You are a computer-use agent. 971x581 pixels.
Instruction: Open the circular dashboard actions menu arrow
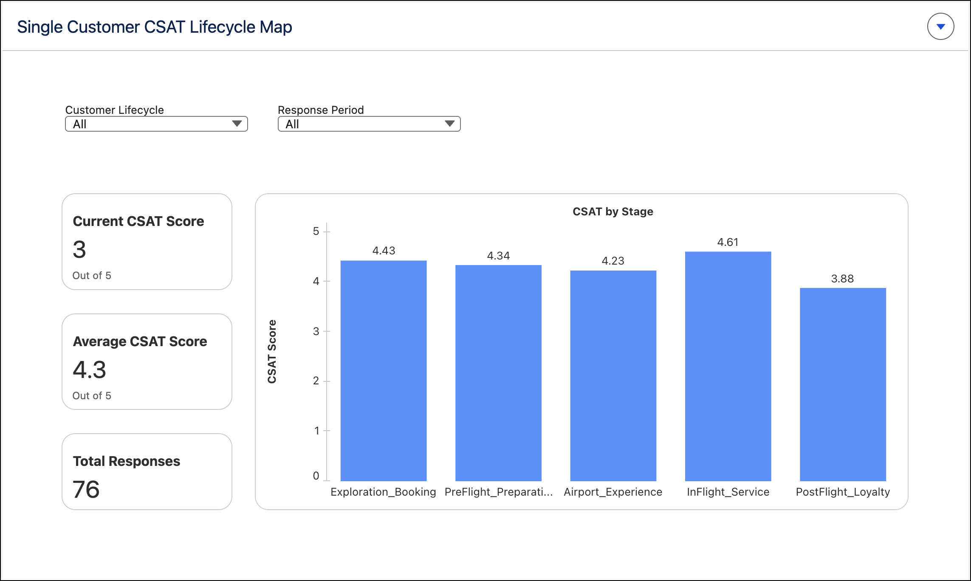(940, 26)
